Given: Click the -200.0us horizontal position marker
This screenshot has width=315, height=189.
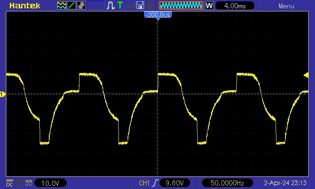Looking at the screenshot, I should [x=158, y=15].
